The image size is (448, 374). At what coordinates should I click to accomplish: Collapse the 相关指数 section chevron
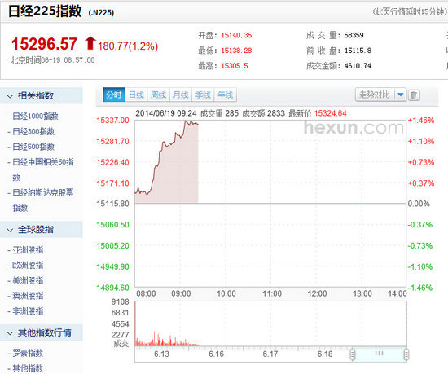pyautogui.click(x=10, y=96)
